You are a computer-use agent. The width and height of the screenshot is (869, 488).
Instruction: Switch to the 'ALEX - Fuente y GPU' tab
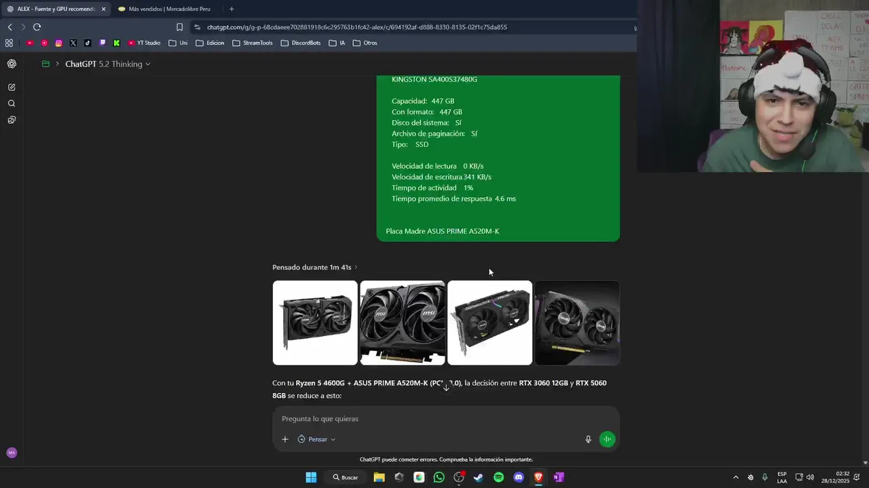pos(56,9)
